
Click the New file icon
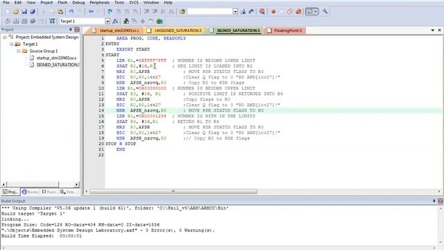click(x=8, y=12)
